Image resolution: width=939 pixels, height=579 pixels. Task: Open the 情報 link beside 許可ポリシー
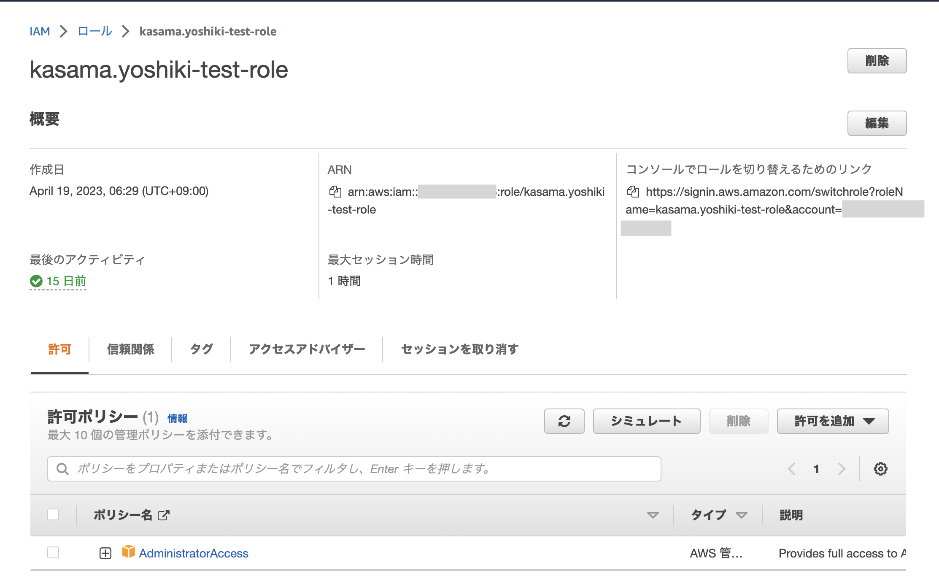[x=178, y=419]
